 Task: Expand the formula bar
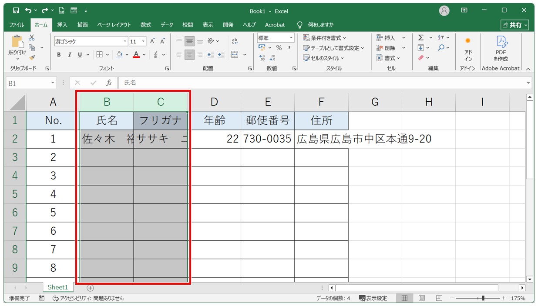pyautogui.click(x=529, y=83)
